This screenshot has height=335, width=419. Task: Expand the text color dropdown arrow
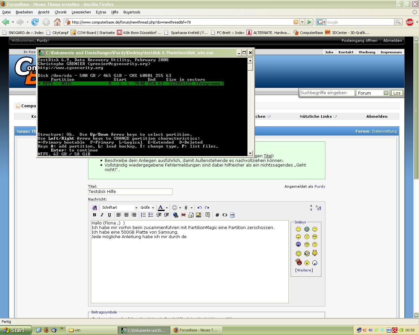coord(167,208)
